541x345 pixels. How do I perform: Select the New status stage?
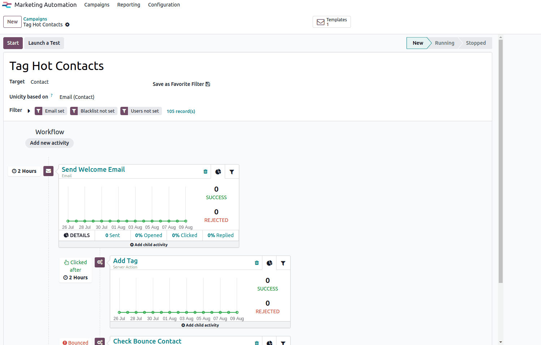point(418,43)
